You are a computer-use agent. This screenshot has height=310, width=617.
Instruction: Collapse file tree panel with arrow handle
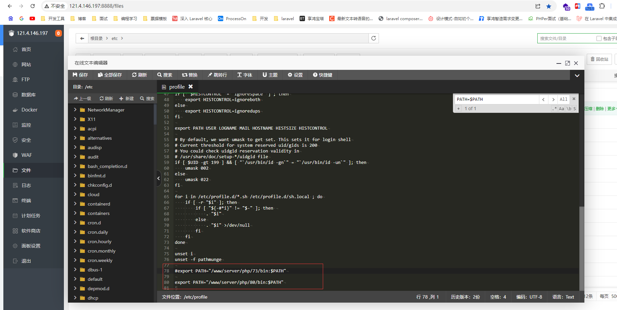[159, 178]
